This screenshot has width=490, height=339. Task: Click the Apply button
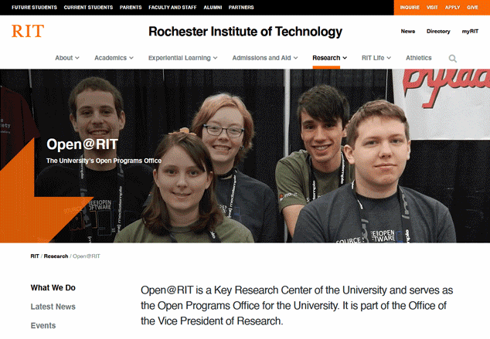tap(452, 7)
